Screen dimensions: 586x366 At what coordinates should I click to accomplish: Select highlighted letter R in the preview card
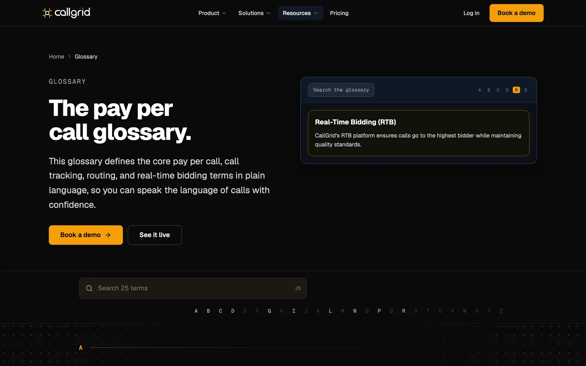[x=516, y=90]
